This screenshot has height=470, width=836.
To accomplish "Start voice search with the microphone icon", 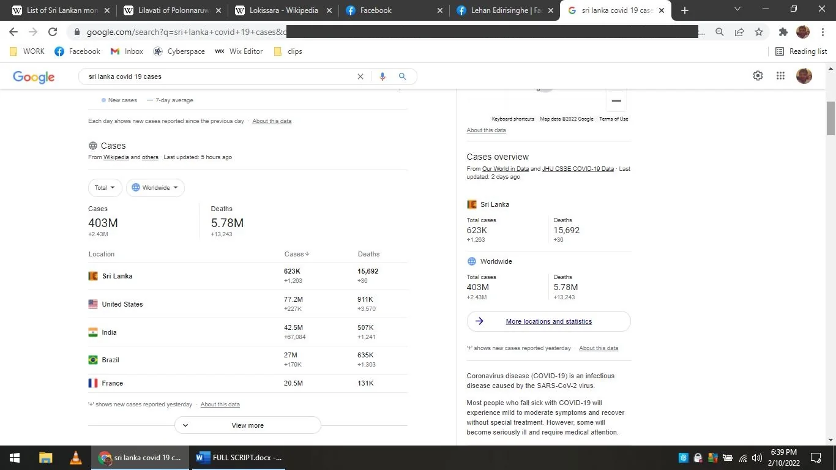I will pyautogui.click(x=383, y=76).
